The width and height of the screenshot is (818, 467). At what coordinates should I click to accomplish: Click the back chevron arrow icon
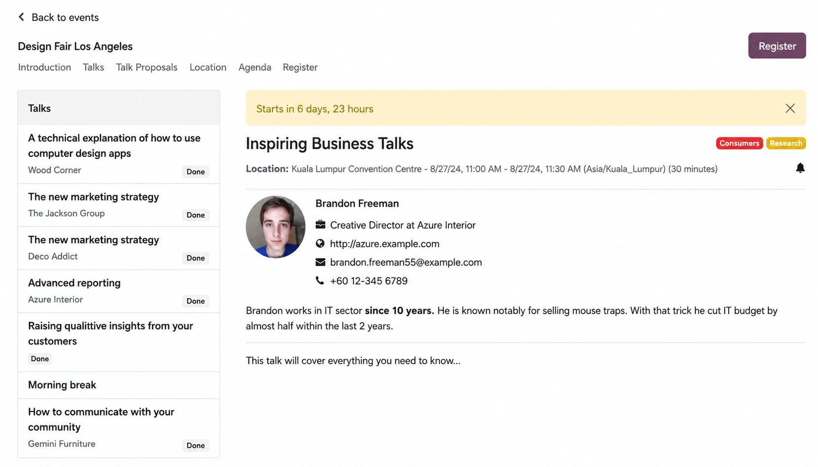click(21, 17)
